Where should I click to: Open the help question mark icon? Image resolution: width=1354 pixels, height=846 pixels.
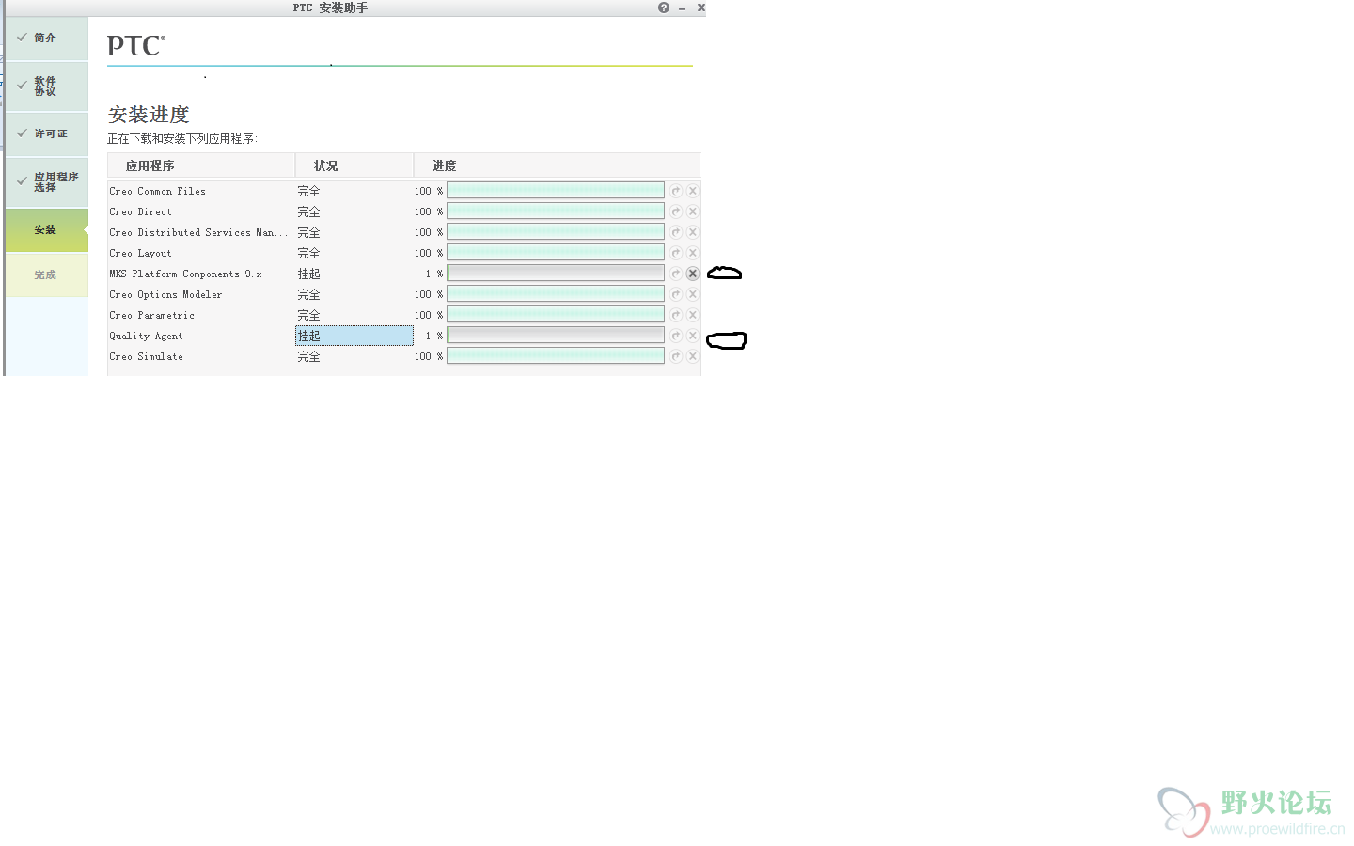(664, 8)
